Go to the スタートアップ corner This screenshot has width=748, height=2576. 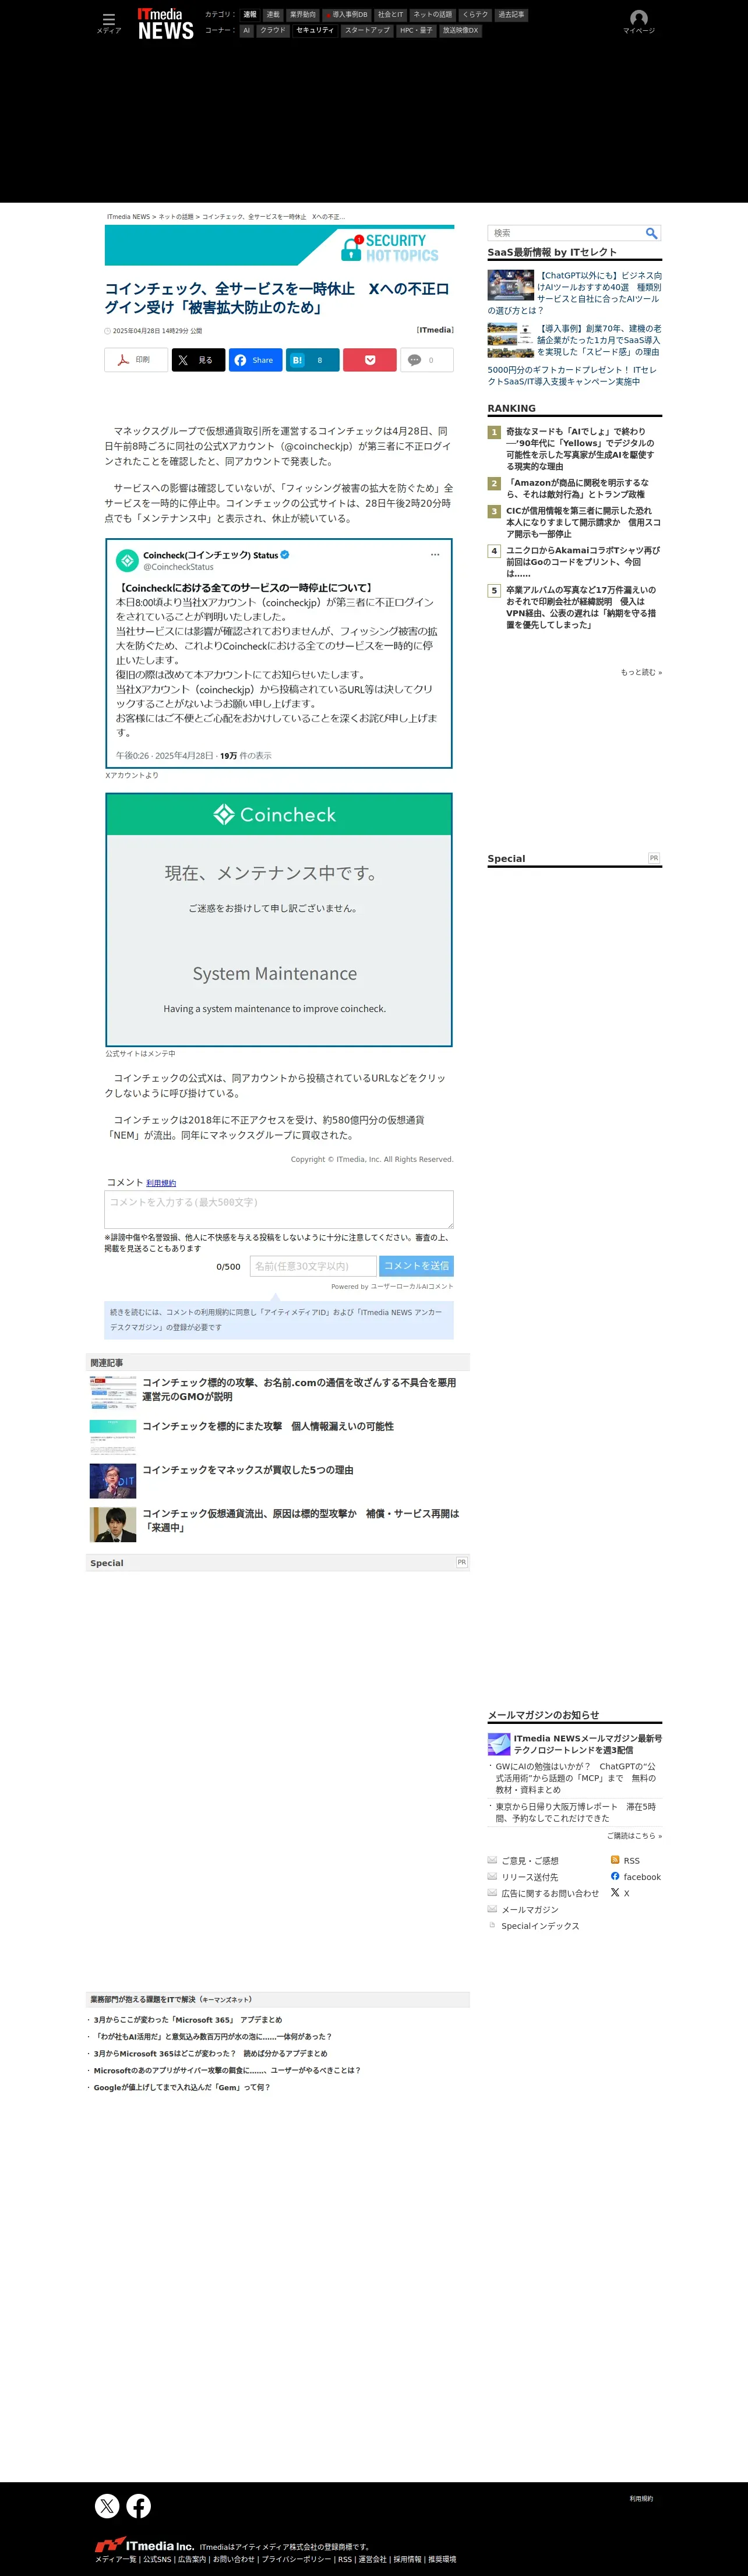367,31
